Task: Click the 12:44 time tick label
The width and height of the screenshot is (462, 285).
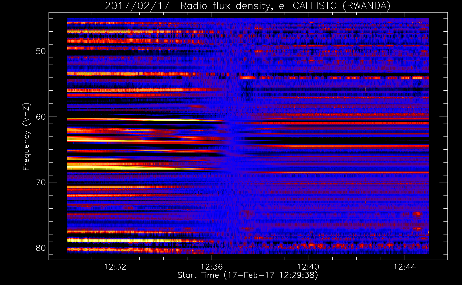Action: 405,267
